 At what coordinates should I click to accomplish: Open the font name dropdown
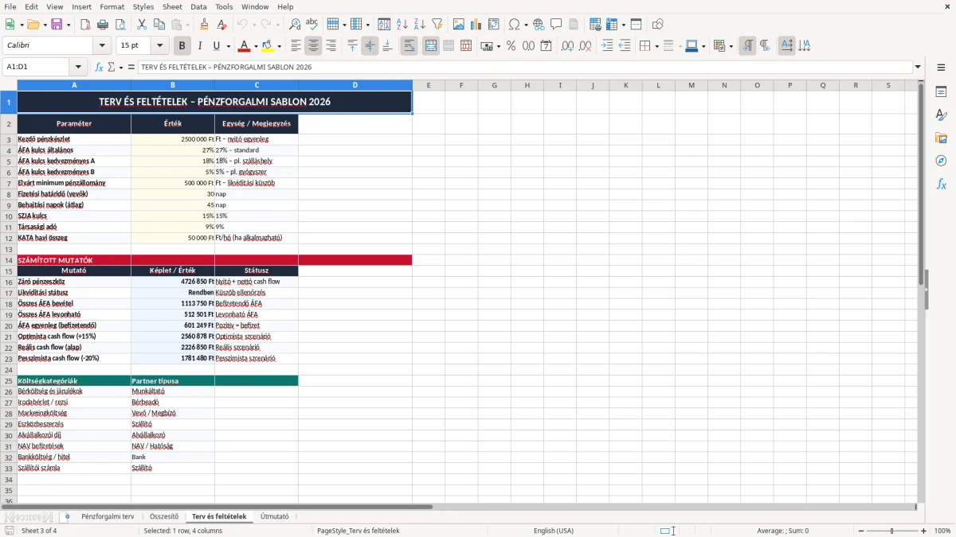101,46
